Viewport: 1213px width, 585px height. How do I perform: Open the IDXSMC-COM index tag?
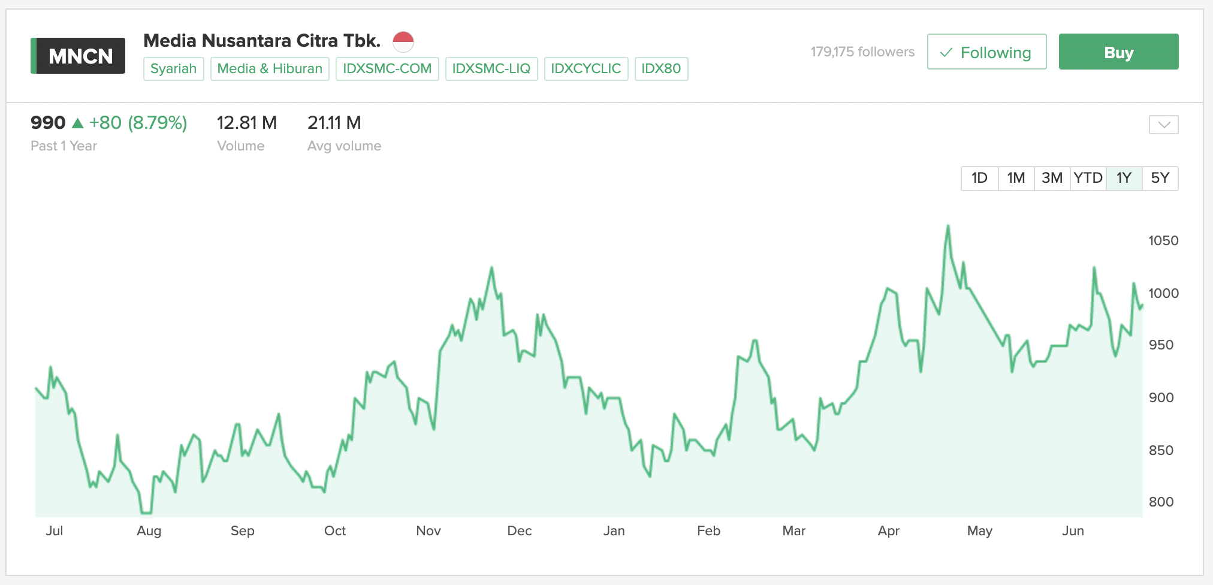pyautogui.click(x=387, y=69)
